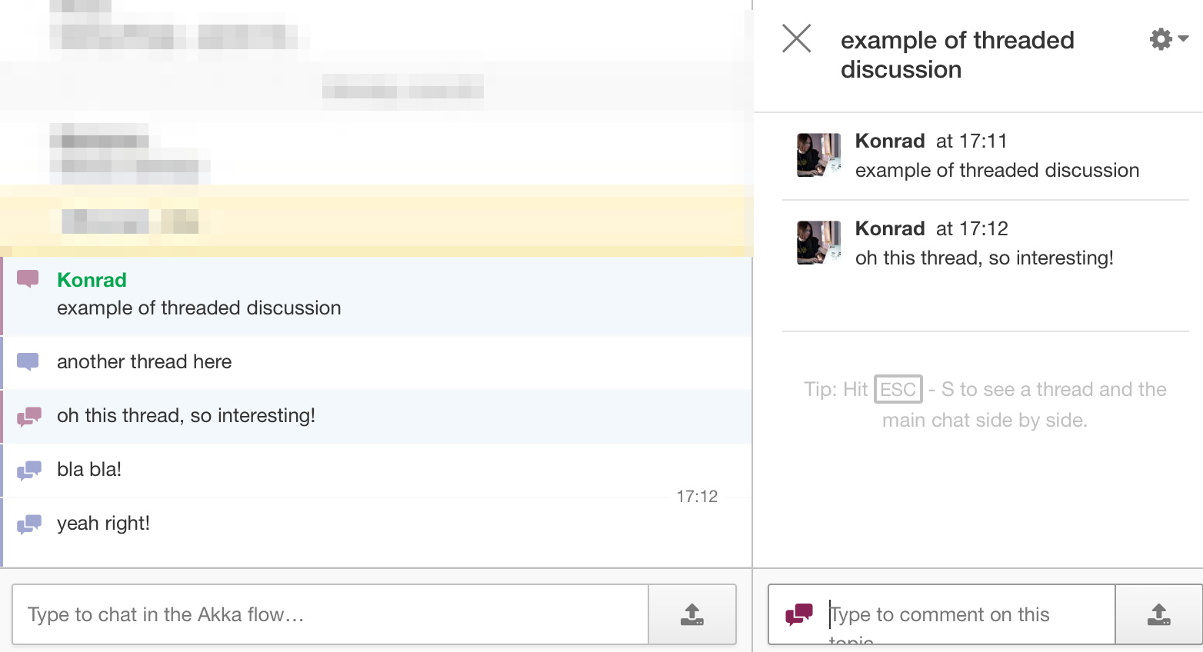Image resolution: width=1203 pixels, height=652 pixels.
Task: Type in the Akka flow chat input
Action: [x=331, y=614]
